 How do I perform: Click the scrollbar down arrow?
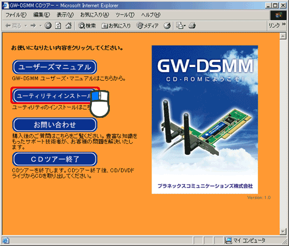pos(283,231)
